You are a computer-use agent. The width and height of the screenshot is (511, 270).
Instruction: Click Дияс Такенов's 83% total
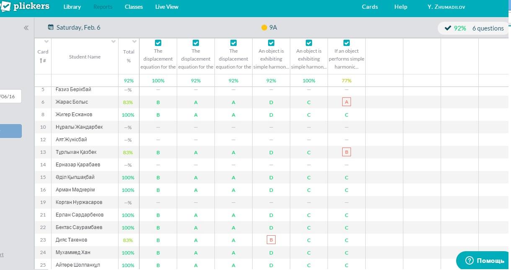pyautogui.click(x=128, y=240)
